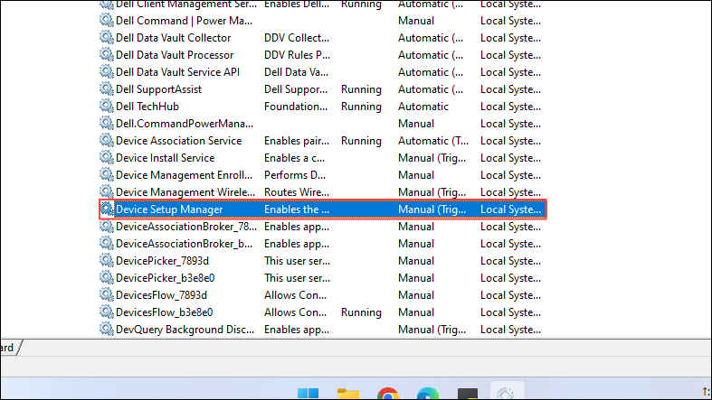Launch Microsoft Edge from the taskbar
Screen dimensions: 712x400
(x=427, y=393)
